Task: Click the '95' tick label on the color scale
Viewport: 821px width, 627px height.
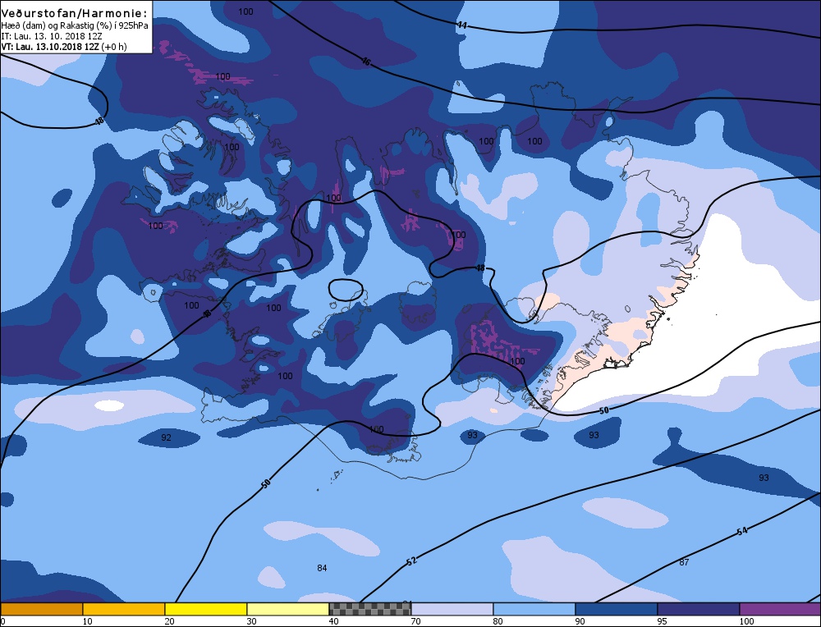Action: coord(663,621)
